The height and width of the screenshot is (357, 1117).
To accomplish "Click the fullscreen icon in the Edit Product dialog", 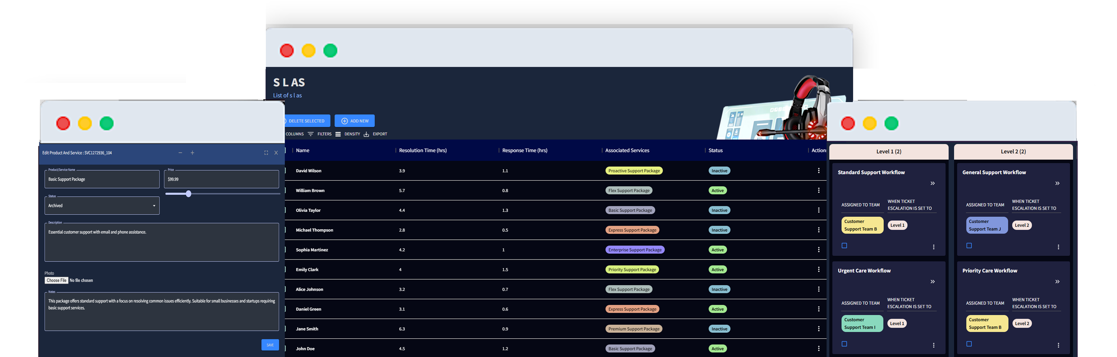I will 266,153.
